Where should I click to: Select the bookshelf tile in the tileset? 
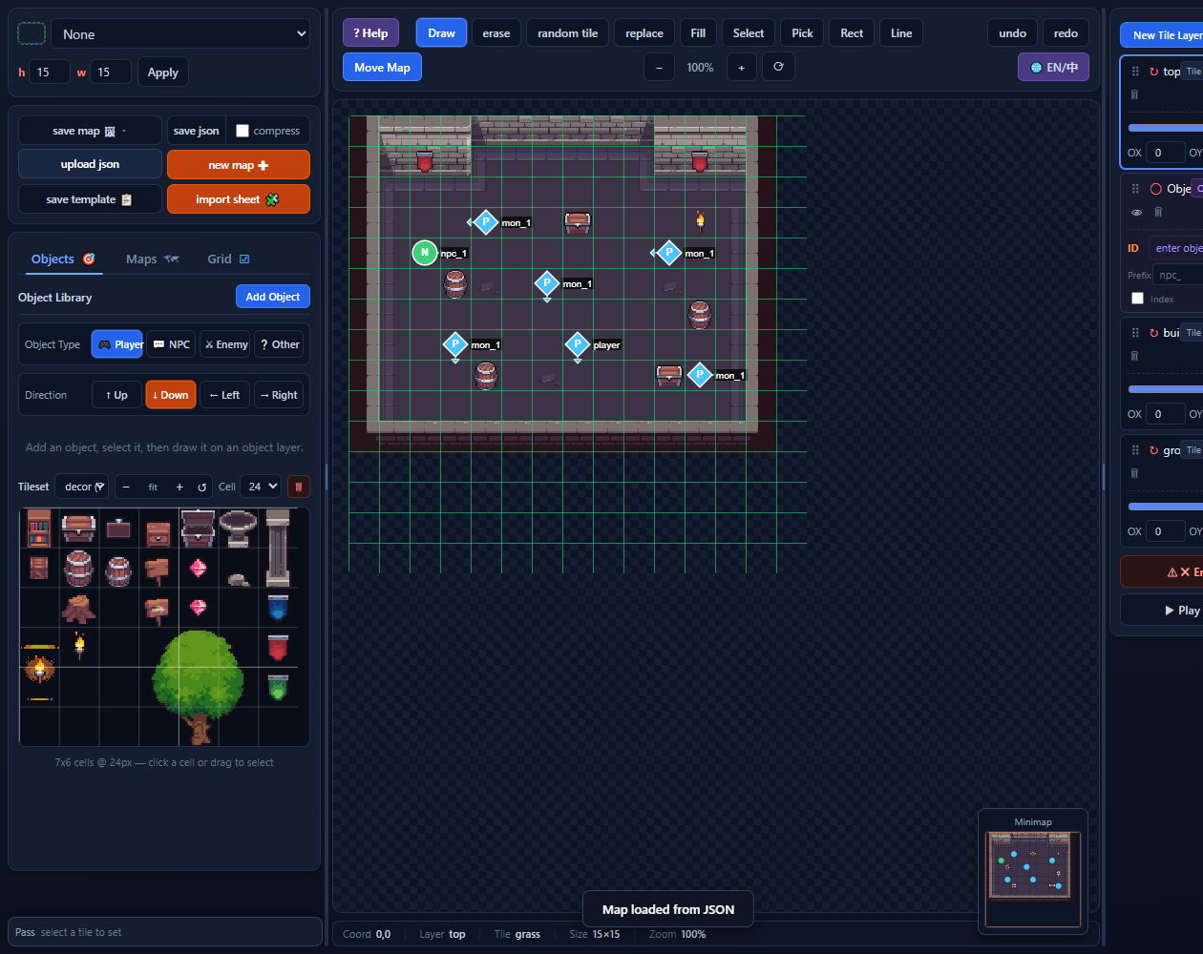pos(39,528)
